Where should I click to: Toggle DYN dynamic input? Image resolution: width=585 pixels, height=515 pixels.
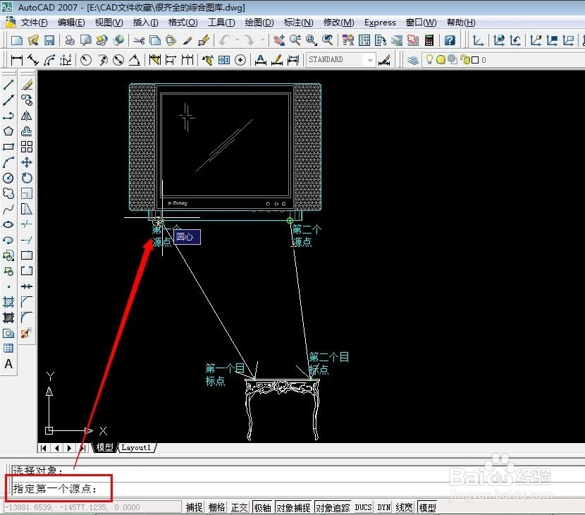(x=384, y=507)
